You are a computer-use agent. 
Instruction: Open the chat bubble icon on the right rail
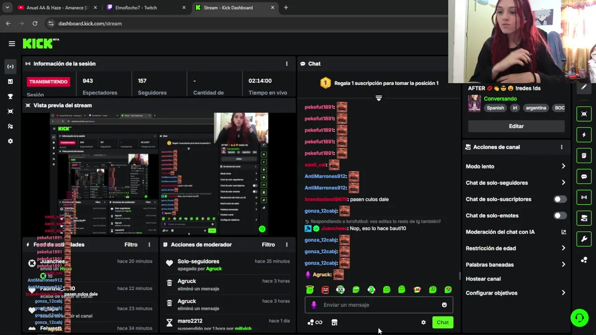(x=584, y=176)
